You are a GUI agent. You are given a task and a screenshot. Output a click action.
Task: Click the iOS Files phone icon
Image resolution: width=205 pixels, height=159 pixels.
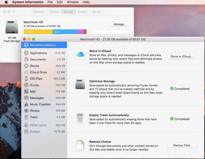[x=26, y=79]
